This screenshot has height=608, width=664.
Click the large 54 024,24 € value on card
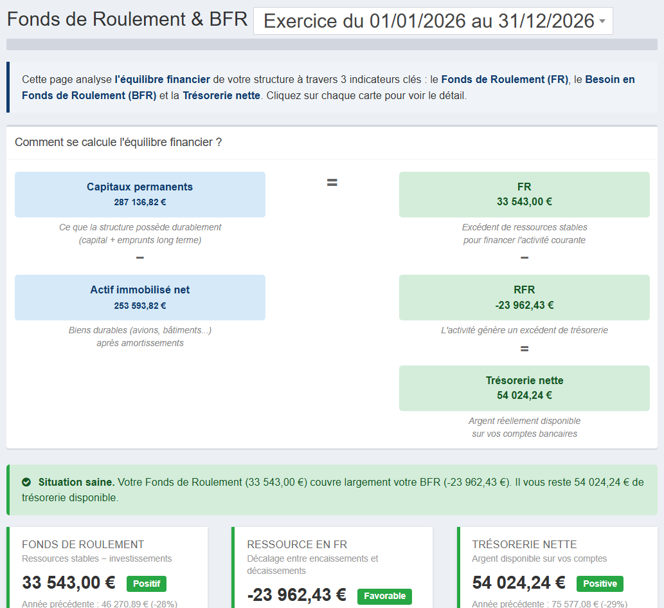pos(519,583)
